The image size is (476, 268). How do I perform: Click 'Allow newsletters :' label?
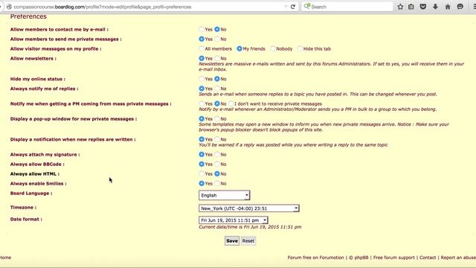click(x=33, y=59)
